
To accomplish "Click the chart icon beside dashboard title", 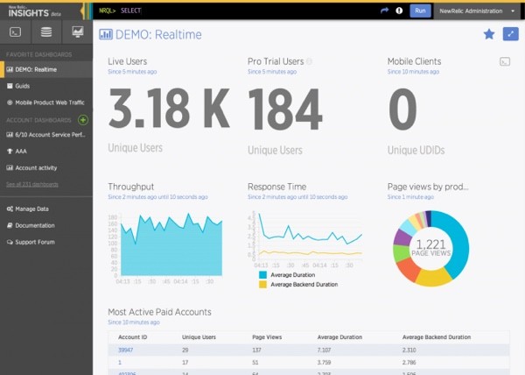I will [106, 34].
